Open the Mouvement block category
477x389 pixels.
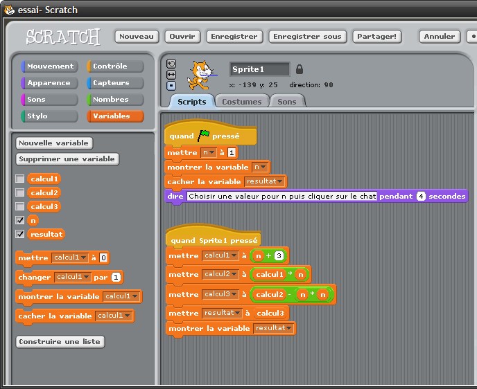pyautogui.click(x=50, y=66)
